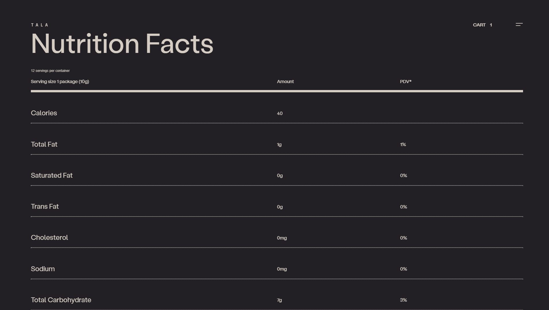Screen dimensions: 549x310
Task: Open the CART link
Action: [479, 25]
